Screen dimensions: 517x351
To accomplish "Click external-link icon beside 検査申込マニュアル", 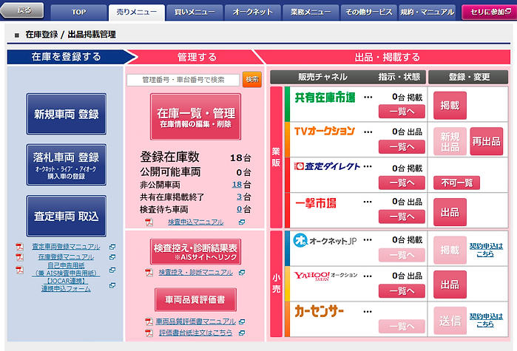I will click(242, 222).
